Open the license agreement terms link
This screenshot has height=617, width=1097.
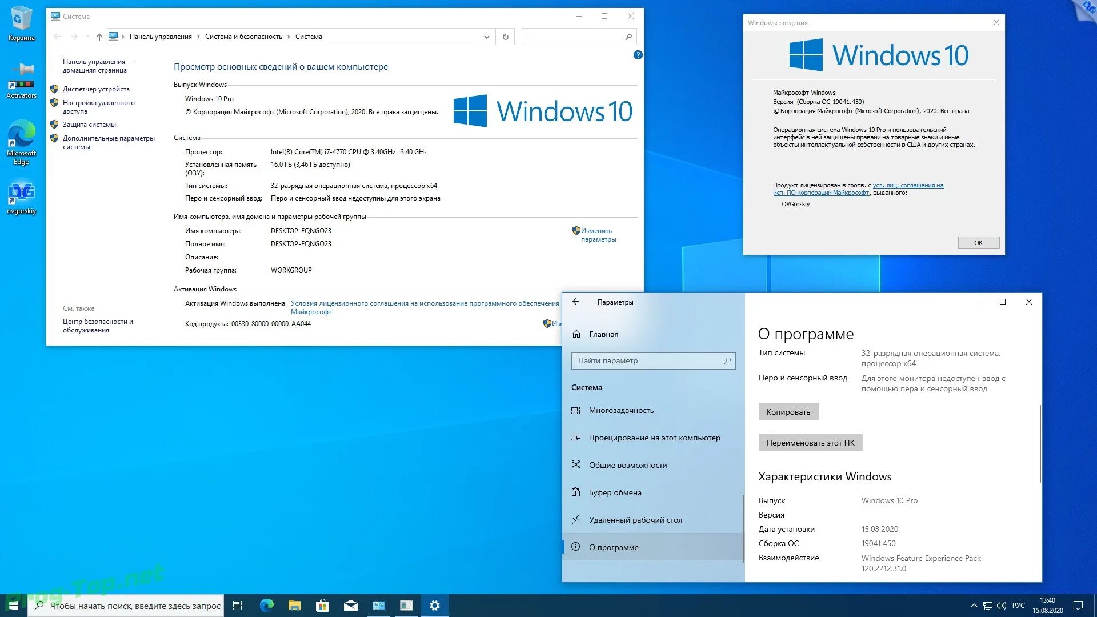pos(425,307)
